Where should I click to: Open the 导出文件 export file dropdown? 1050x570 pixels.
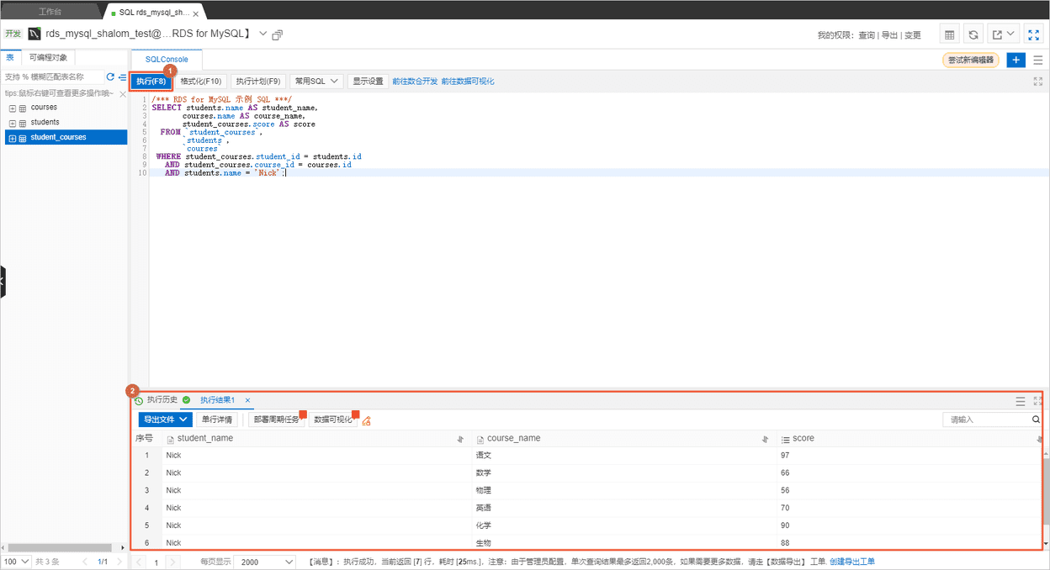(166, 419)
